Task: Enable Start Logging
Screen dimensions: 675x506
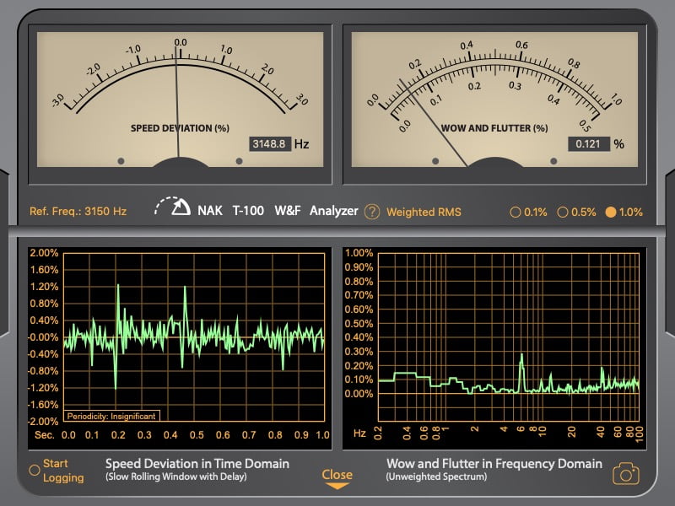Action: click(x=35, y=470)
